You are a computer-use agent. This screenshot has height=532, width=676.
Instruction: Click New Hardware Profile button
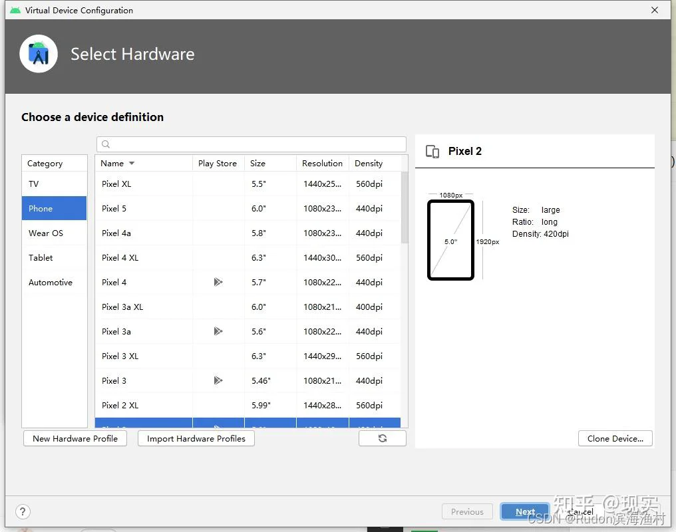point(75,438)
